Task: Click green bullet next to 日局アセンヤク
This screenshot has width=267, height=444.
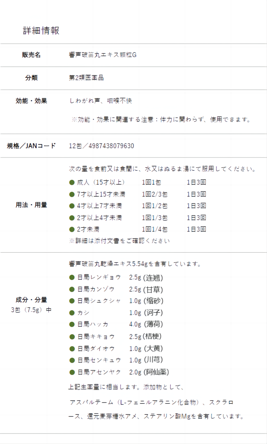Action: click(72, 372)
